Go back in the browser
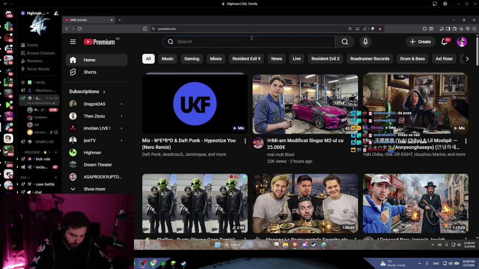Image resolution: width=479 pixels, height=269 pixels. (x=67, y=29)
